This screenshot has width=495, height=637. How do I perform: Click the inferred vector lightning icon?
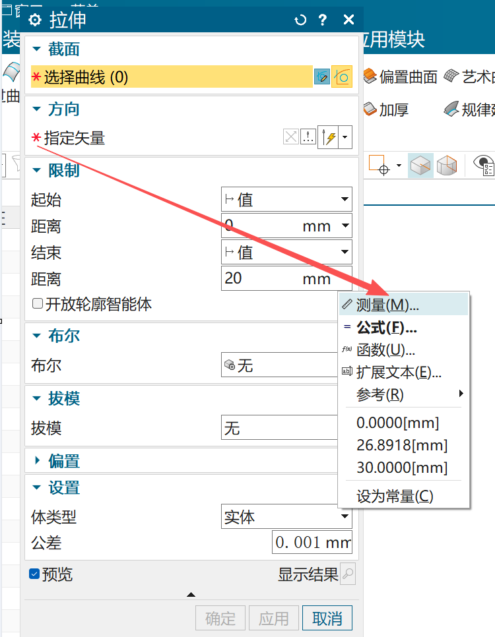coord(329,137)
